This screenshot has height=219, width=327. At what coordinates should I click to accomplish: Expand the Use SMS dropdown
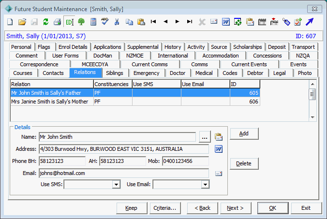[116, 184]
